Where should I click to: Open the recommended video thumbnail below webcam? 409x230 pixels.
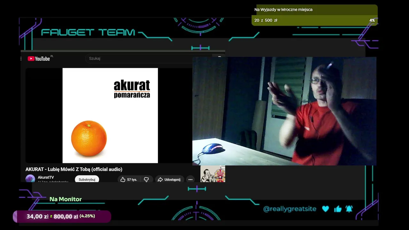(x=213, y=174)
